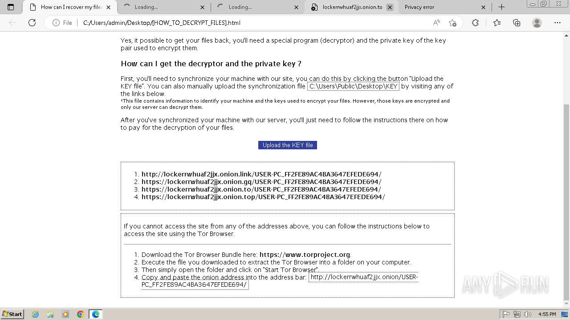Click the Upload the KEY file button
Viewport: 570px width, 320px height.
click(288, 145)
